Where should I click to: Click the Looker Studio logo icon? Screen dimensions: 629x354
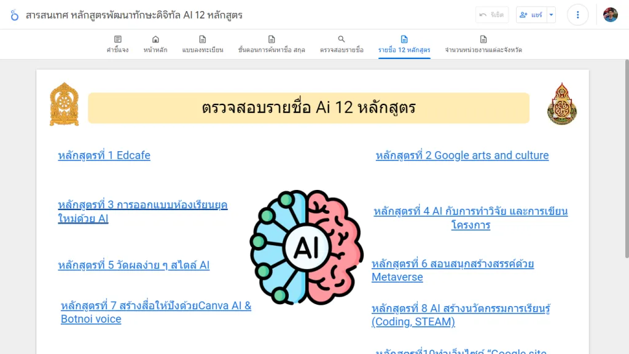pos(15,15)
